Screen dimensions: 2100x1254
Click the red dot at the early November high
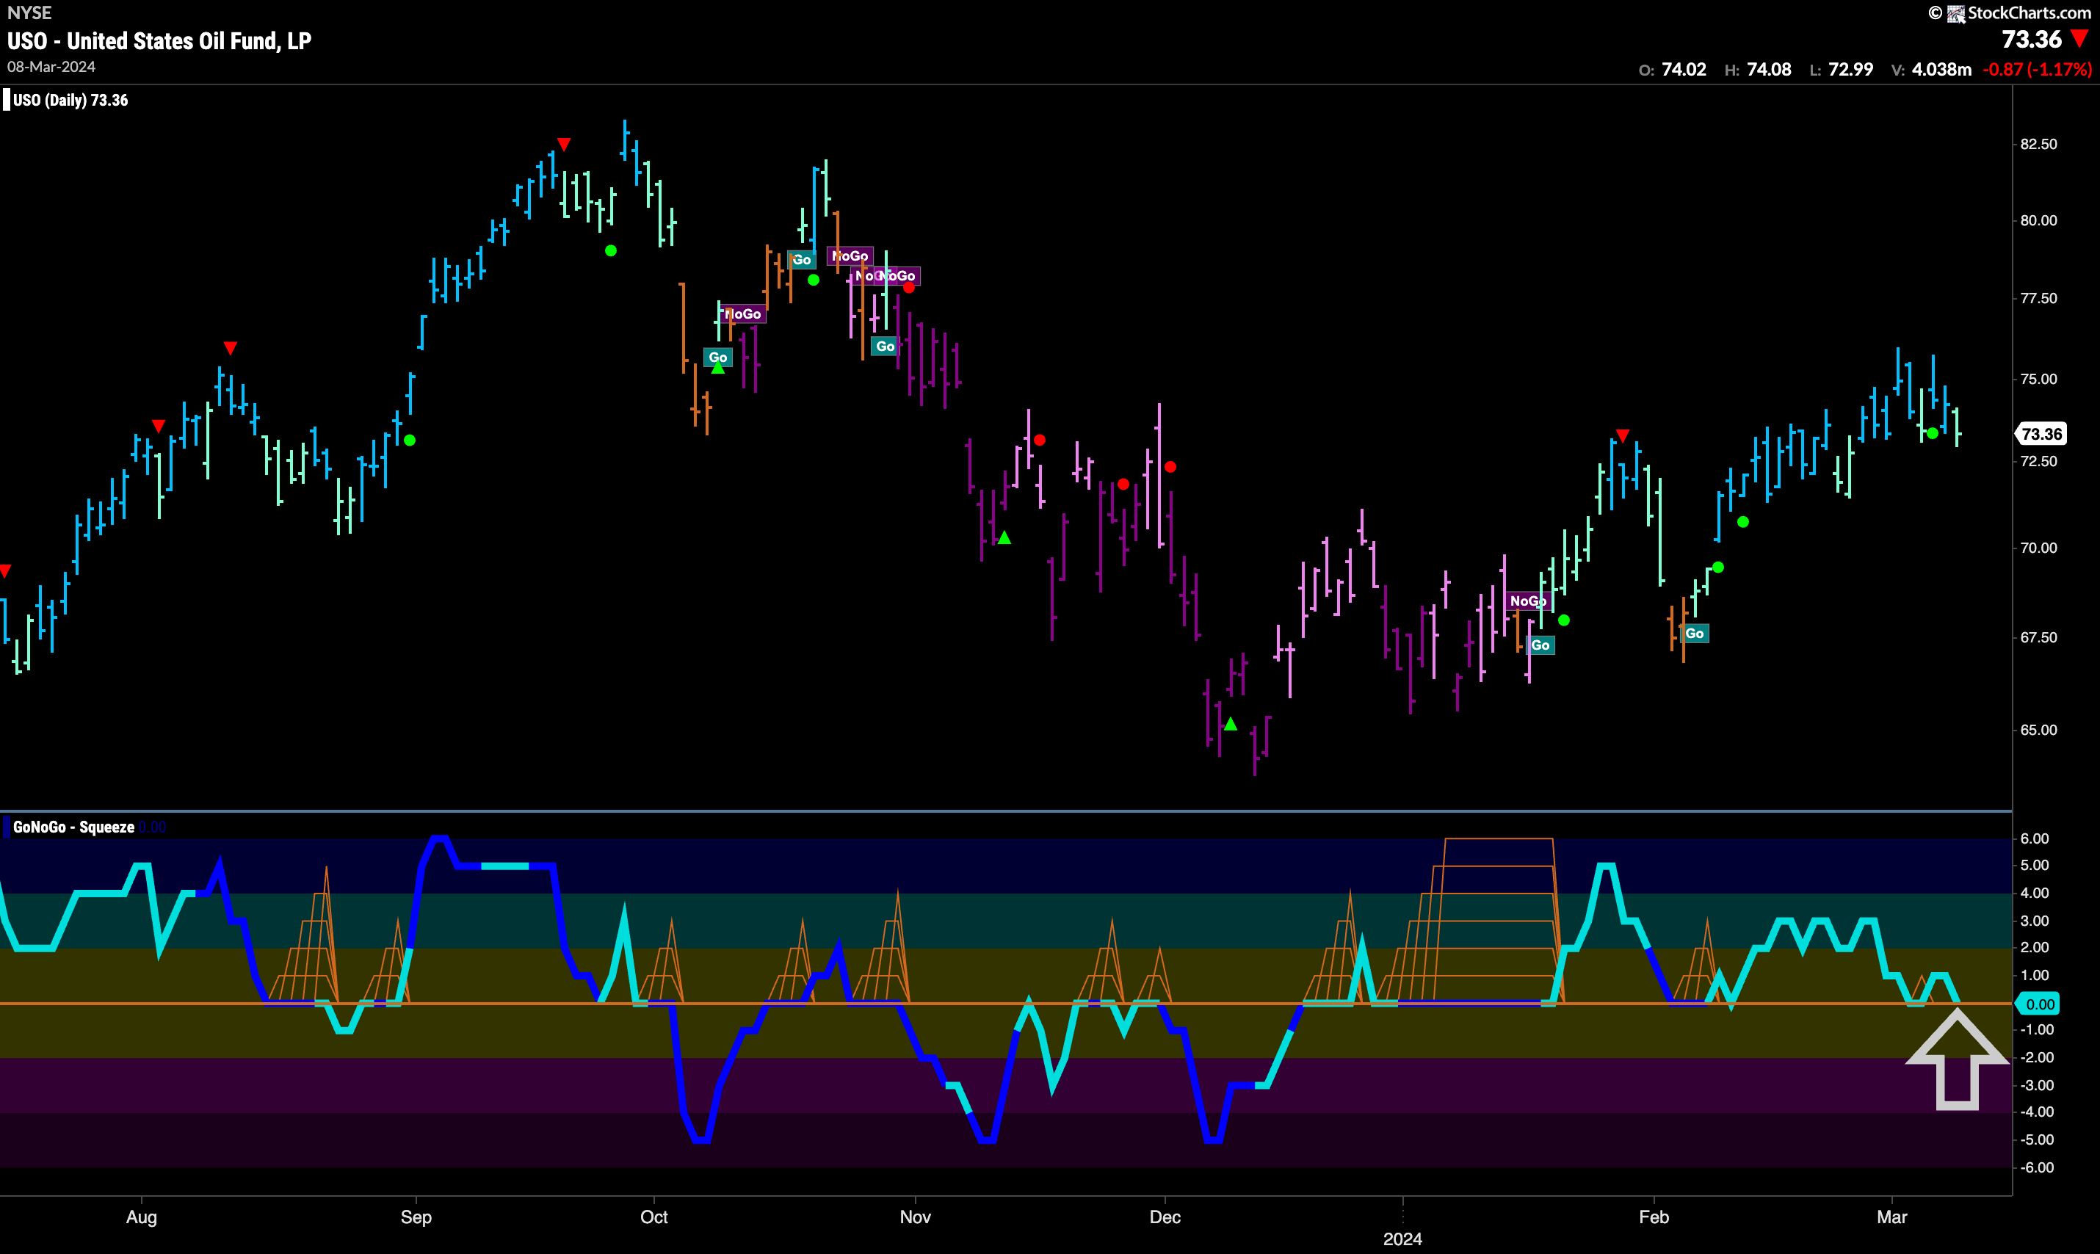click(1040, 441)
